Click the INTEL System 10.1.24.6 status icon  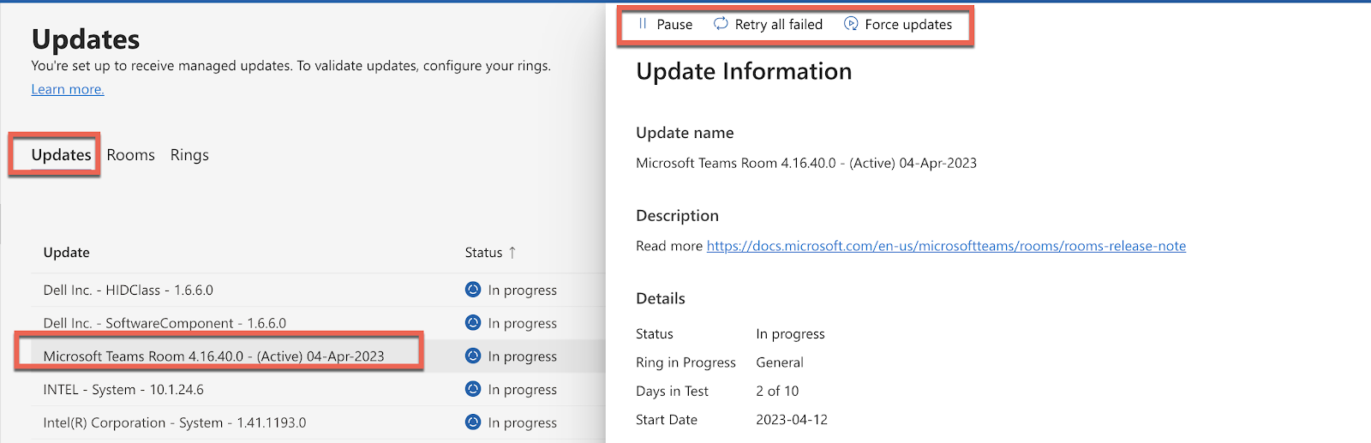(x=473, y=389)
